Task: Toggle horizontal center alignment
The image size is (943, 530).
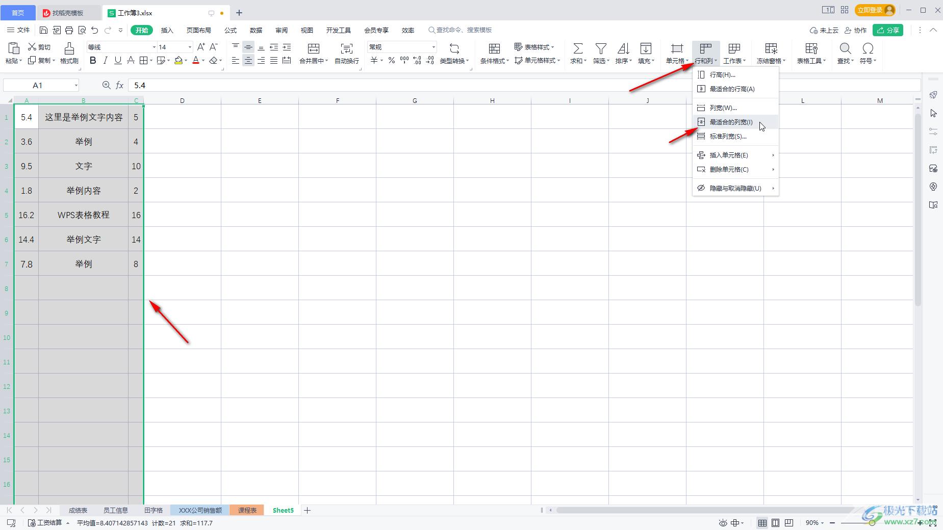Action: 248,61
